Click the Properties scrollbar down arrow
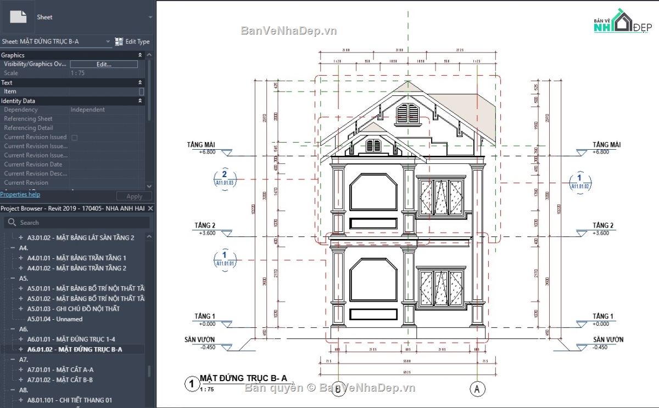Screen dimensions: 659x408 click(x=149, y=187)
